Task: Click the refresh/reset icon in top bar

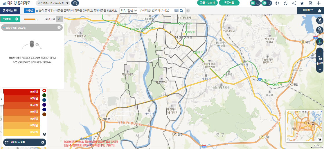Action: [x=285, y=3]
